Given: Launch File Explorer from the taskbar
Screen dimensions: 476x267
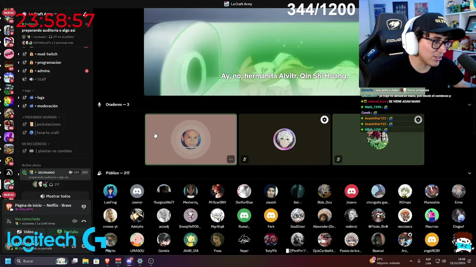Looking at the screenshot, I should coord(86,261).
